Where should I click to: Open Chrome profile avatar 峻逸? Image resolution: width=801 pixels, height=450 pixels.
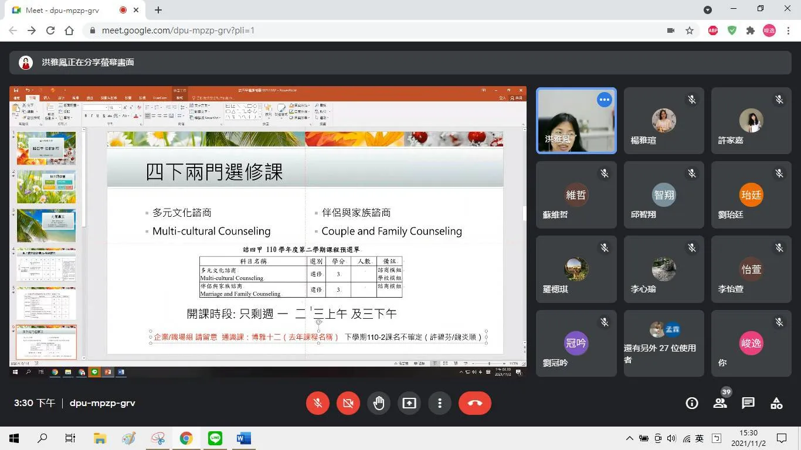click(x=769, y=30)
